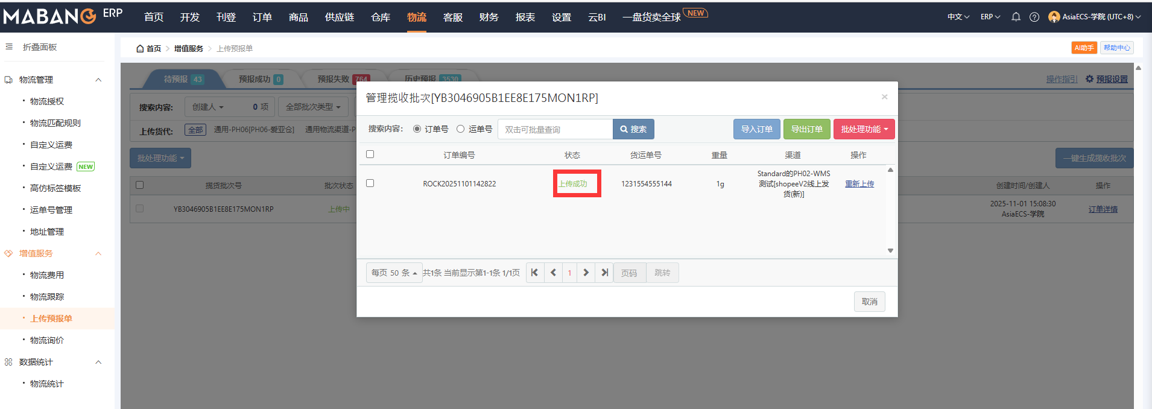Select 物流跟踪 in the sidebar
1152x409 pixels.
pyautogui.click(x=47, y=297)
